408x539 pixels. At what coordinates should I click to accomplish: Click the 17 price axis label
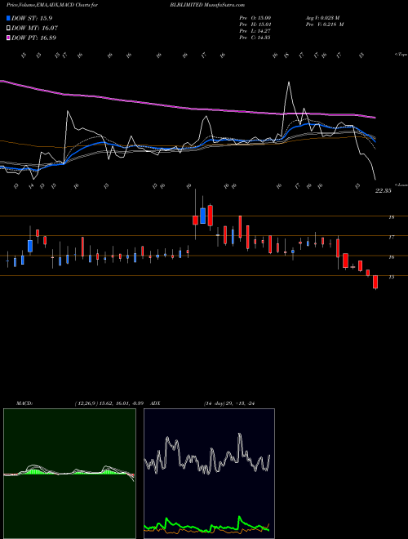(x=391, y=237)
